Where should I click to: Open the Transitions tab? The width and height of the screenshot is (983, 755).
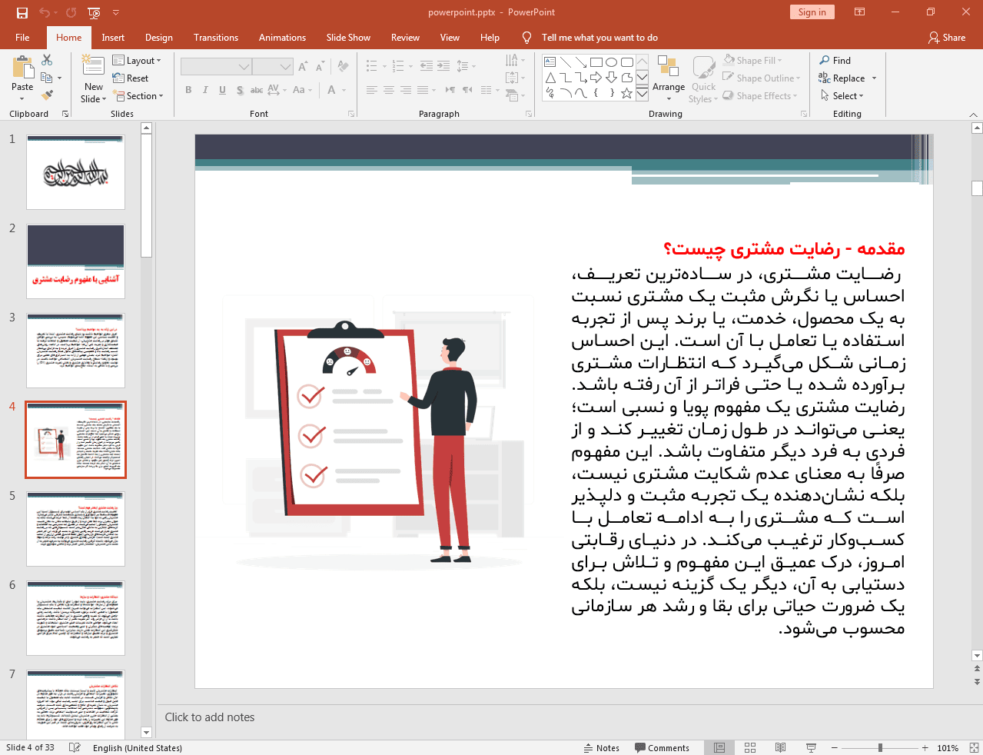pos(215,38)
